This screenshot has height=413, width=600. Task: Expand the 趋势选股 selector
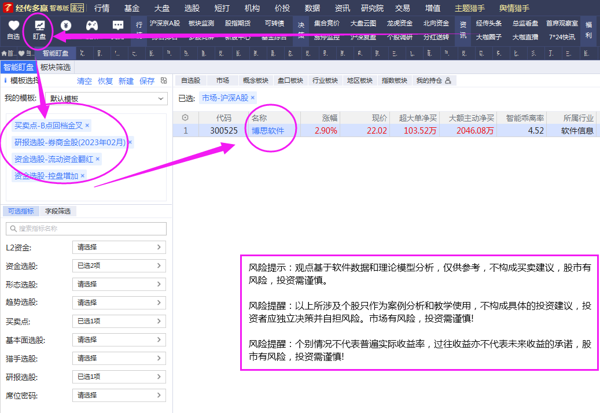[x=119, y=303]
